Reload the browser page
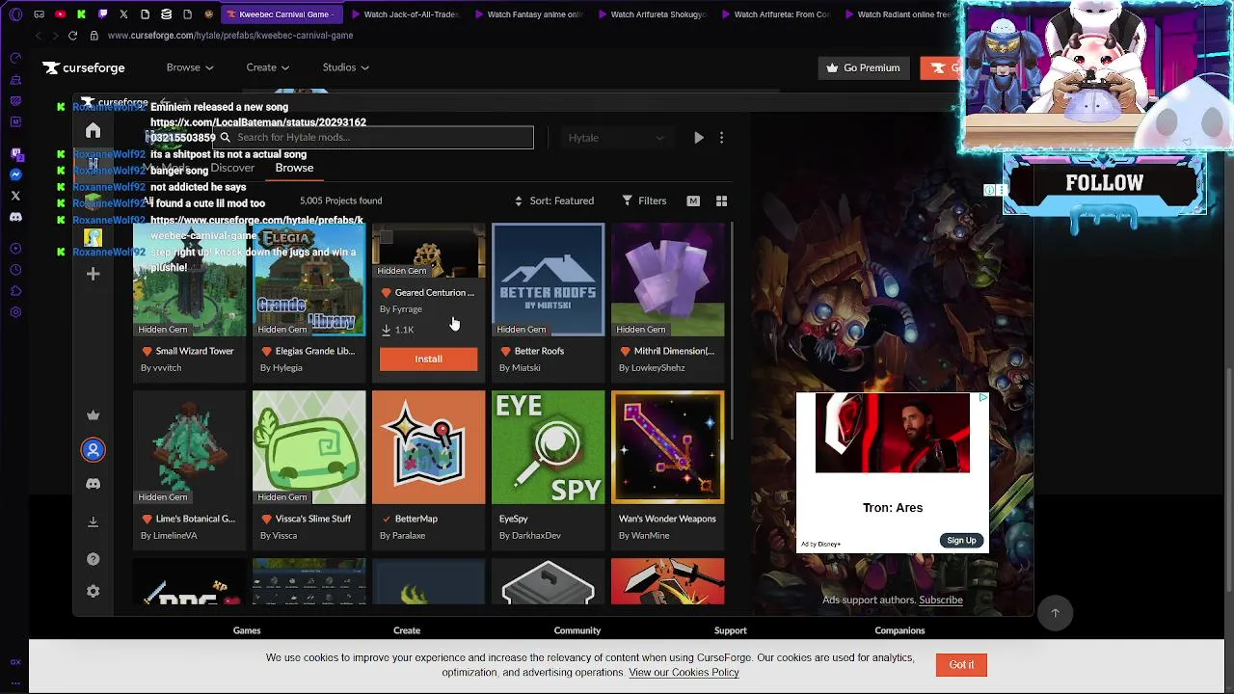The height and width of the screenshot is (694, 1234). coord(72,36)
